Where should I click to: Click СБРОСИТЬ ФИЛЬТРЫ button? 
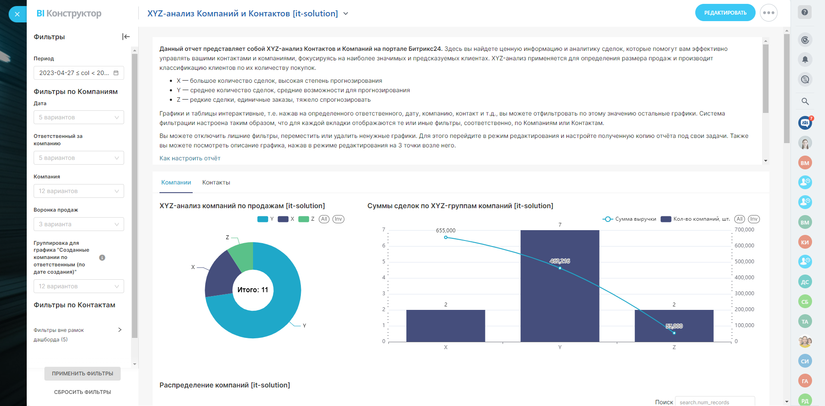click(x=82, y=392)
